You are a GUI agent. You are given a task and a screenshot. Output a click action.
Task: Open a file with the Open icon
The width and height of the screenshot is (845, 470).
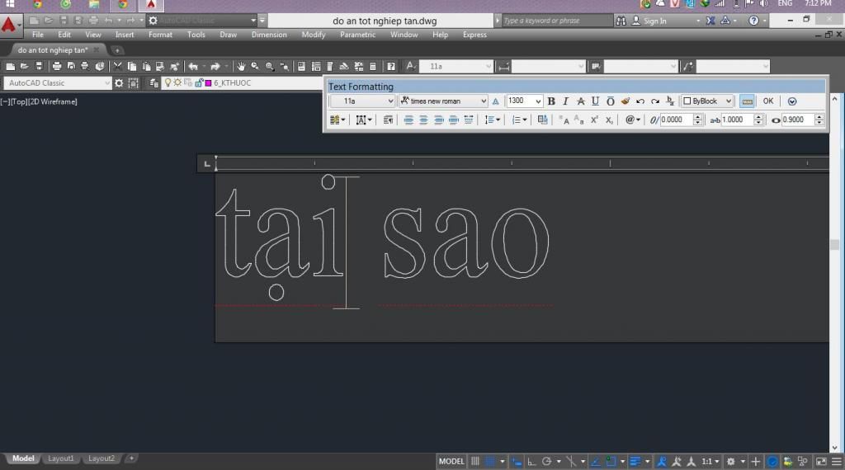[x=24, y=66]
